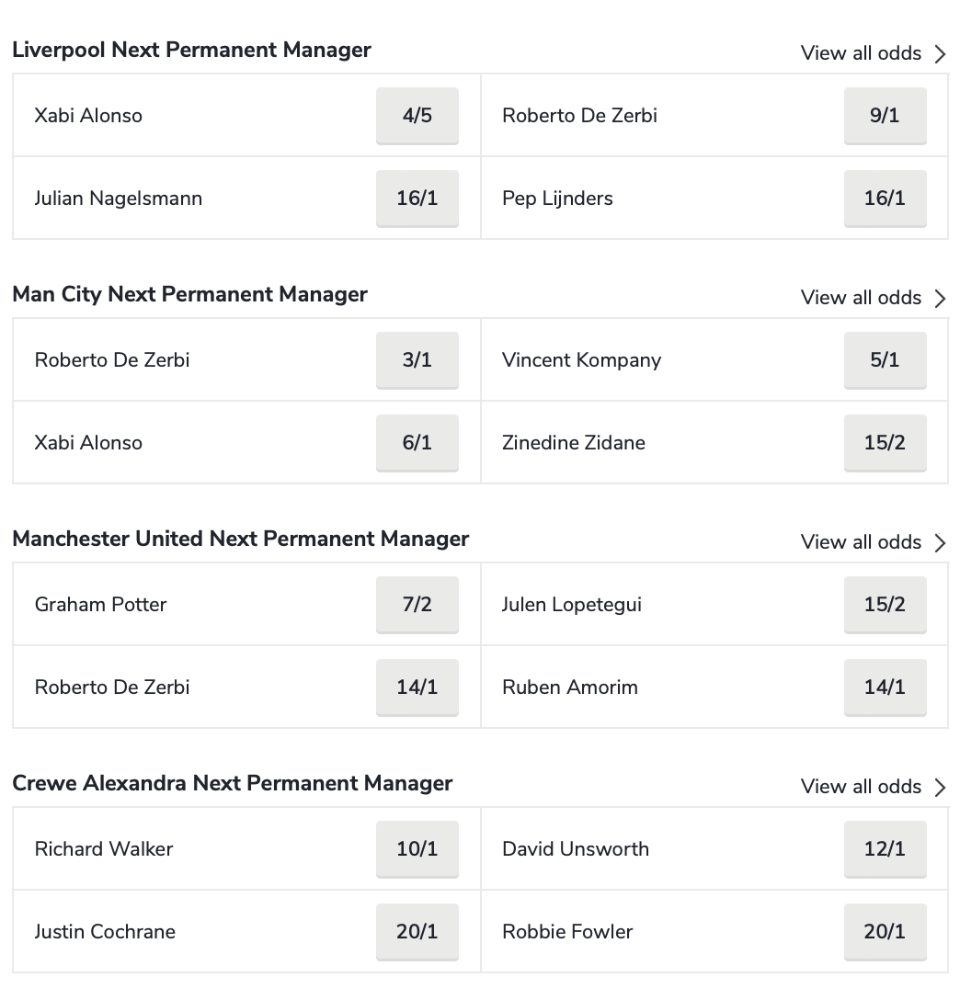Select Graham Potter 7/2 odds button
The width and height of the screenshot is (960, 1000).
tap(417, 605)
